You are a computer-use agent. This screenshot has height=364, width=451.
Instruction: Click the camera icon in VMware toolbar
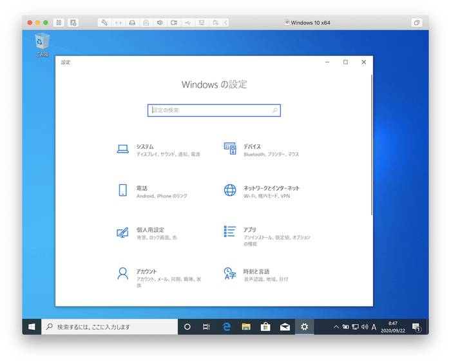tap(174, 23)
